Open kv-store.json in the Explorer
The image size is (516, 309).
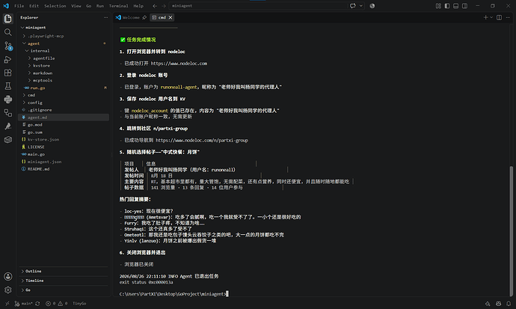point(43,139)
